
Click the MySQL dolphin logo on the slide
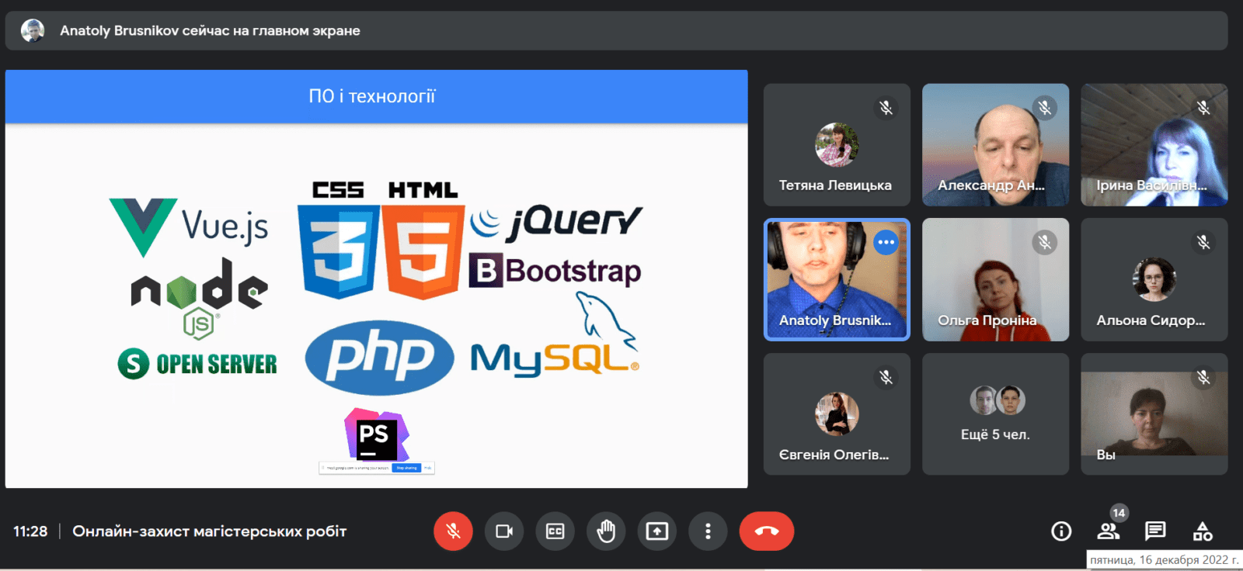(555, 336)
